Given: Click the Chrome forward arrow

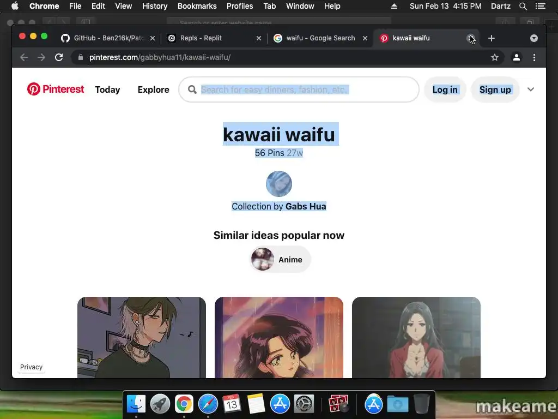Looking at the screenshot, I should (x=41, y=57).
